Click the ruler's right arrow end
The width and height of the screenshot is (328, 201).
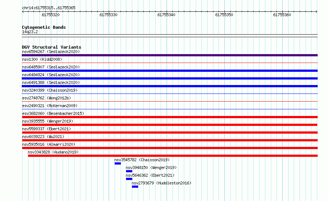point(317,12)
